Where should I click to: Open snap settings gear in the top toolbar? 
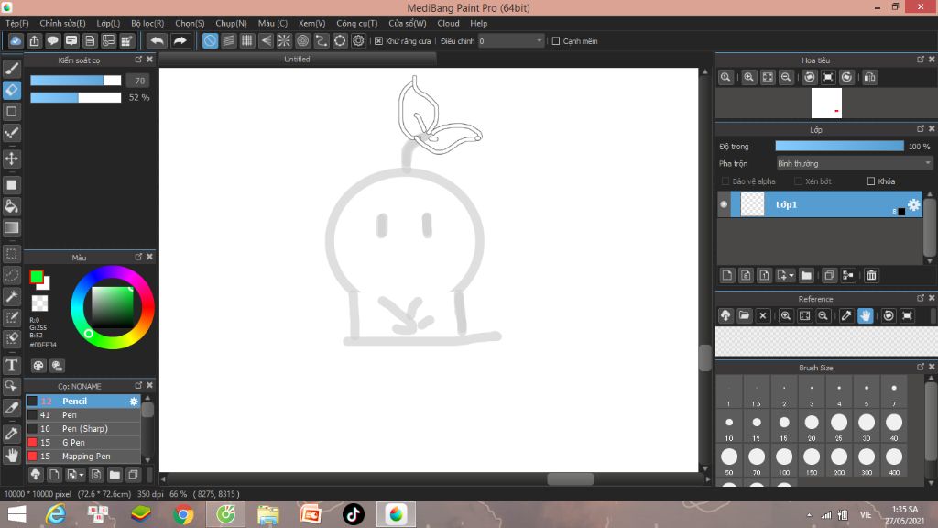coord(358,40)
